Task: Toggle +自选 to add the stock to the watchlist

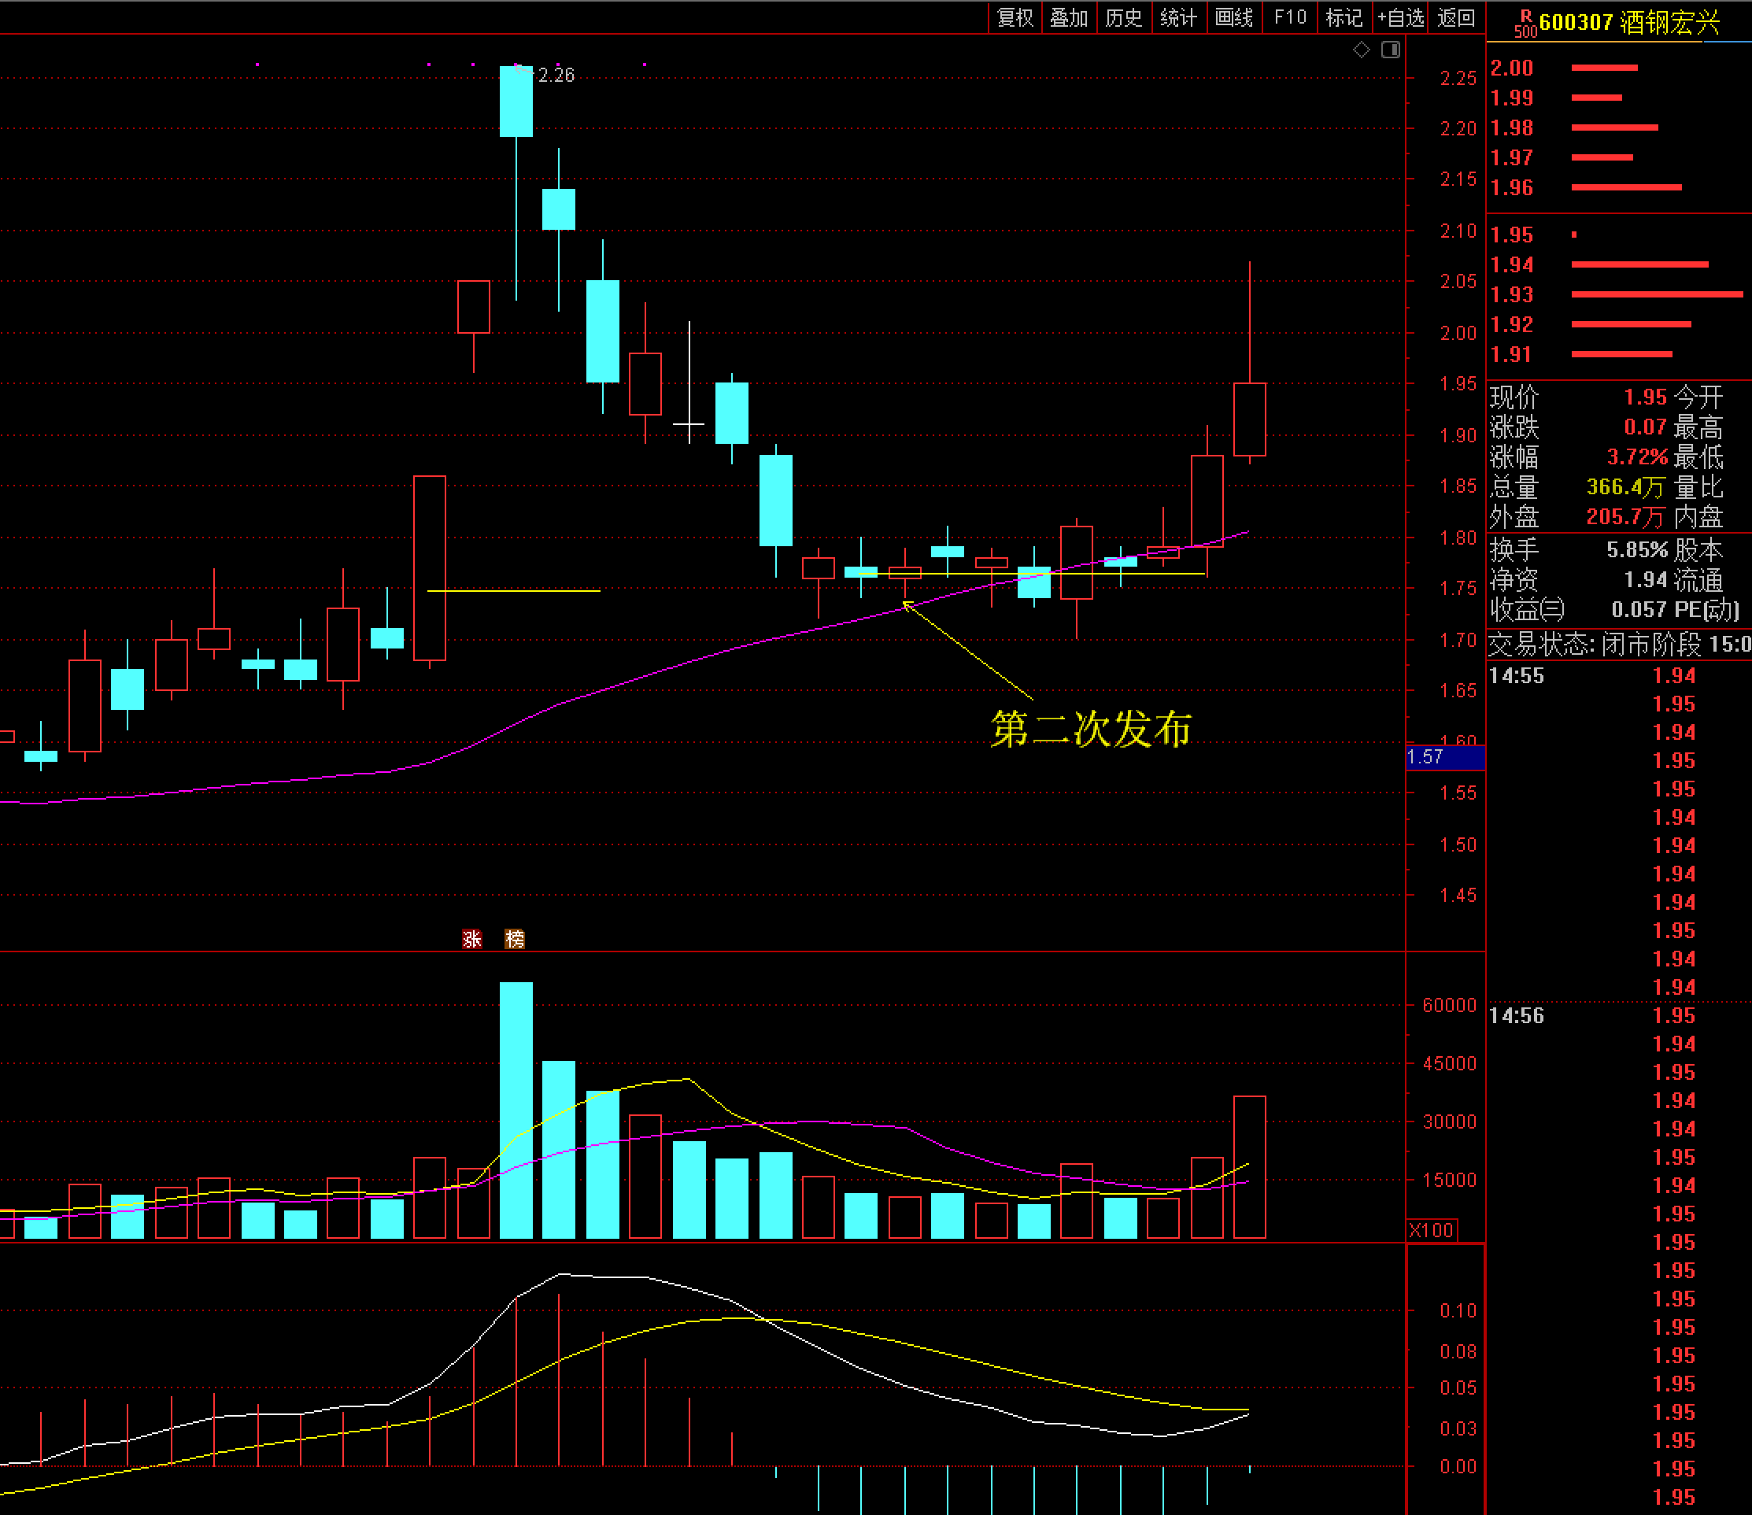Action: pyautogui.click(x=1400, y=18)
